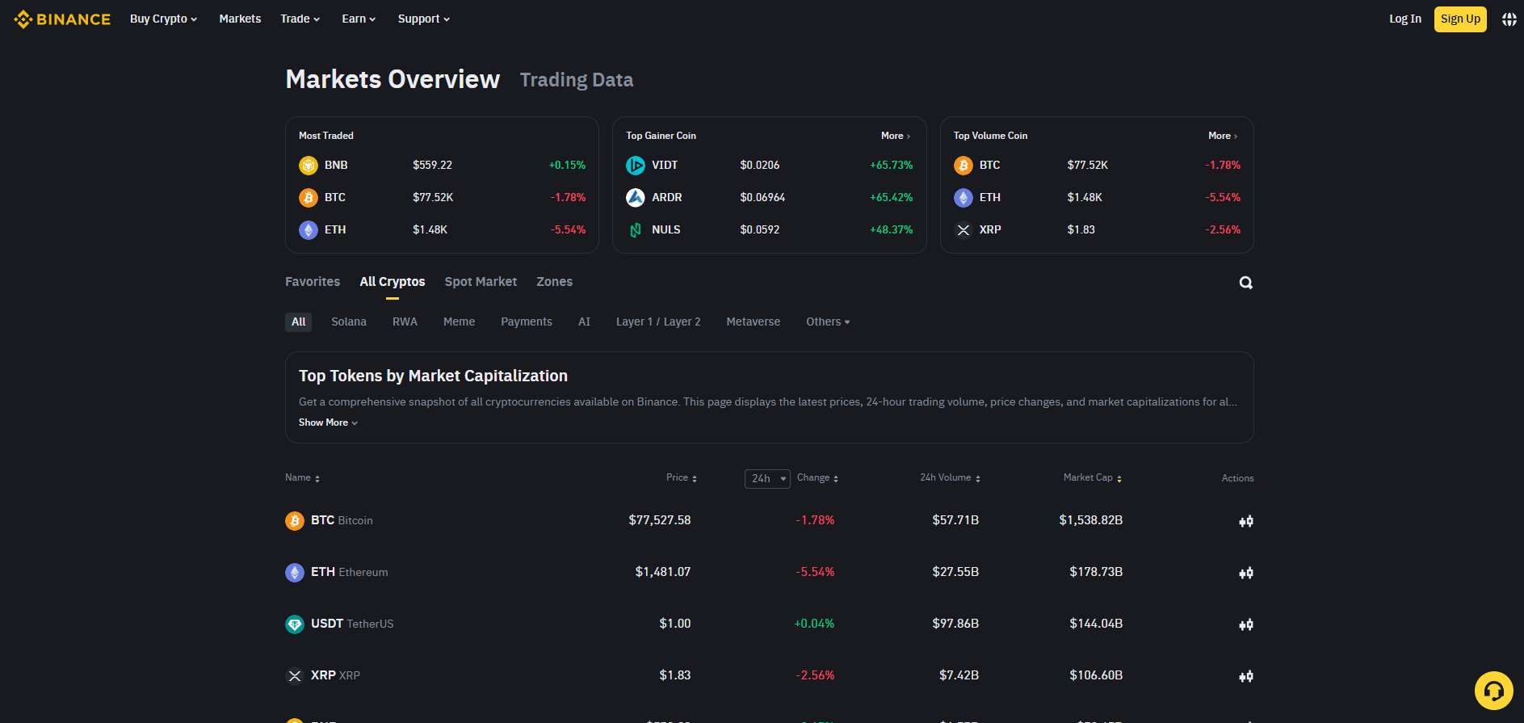1524x723 pixels.
Task: Click the XRP icon in Top Volume Coin
Action: click(x=964, y=230)
